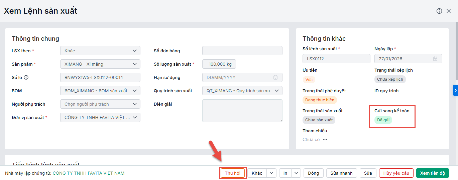The width and height of the screenshot is (458, 180).
Task: Click the Sửa nhanh button
Action: 341,173
